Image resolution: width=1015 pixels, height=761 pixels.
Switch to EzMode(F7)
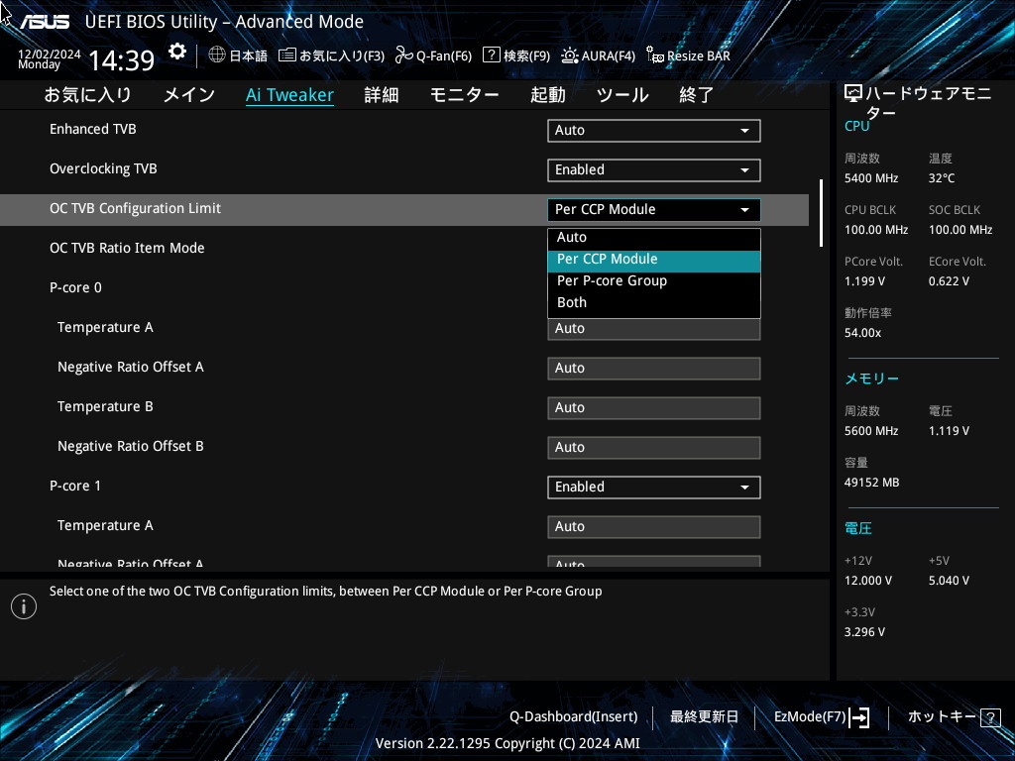point(822,717)
